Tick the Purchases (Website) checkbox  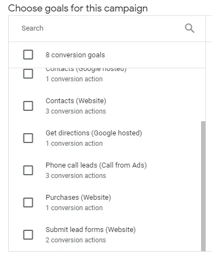28,203
